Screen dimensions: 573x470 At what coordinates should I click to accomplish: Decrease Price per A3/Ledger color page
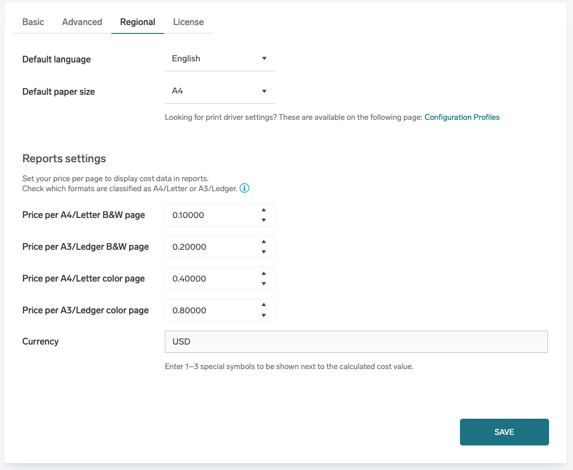pyautogui.click(x=264, y=316)
